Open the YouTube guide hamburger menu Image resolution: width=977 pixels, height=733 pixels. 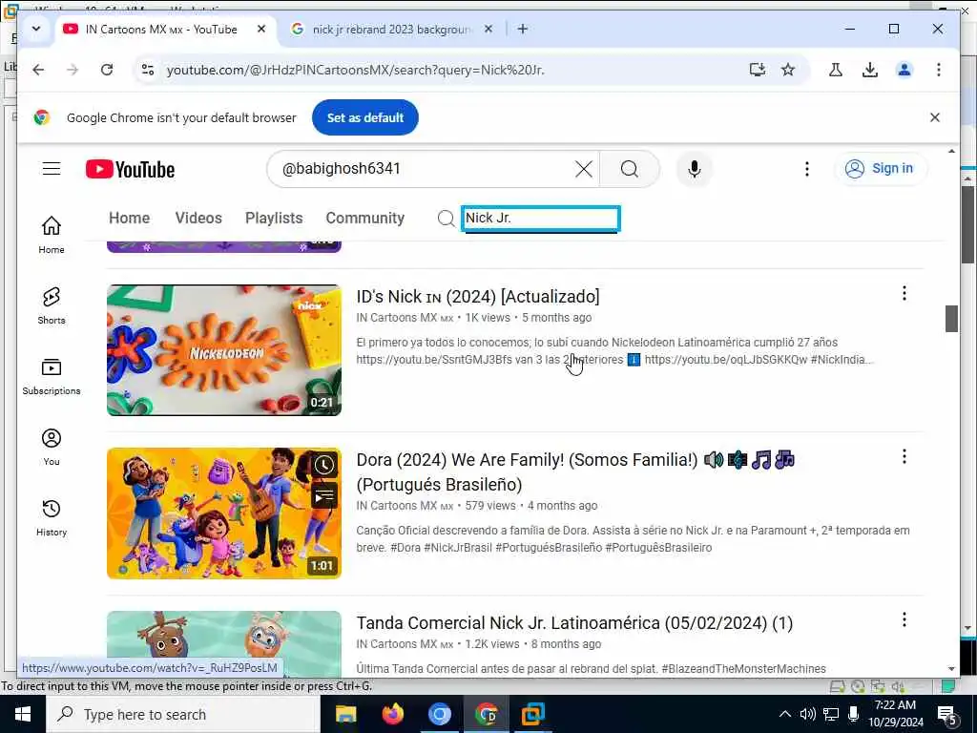[52, 169]
